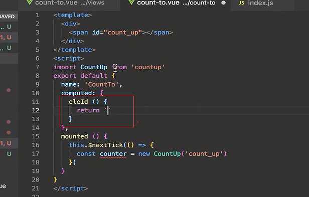Click the 'CountTo' string value

102,84
